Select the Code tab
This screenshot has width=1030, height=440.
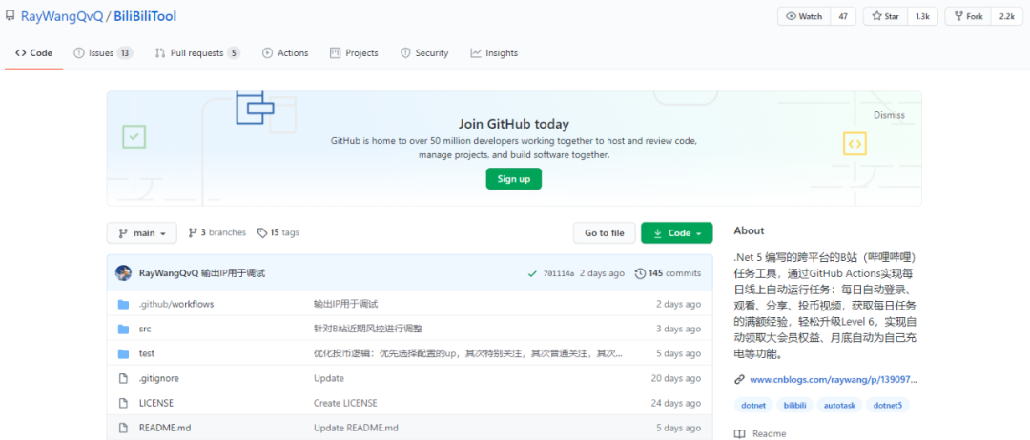[34, 53]
